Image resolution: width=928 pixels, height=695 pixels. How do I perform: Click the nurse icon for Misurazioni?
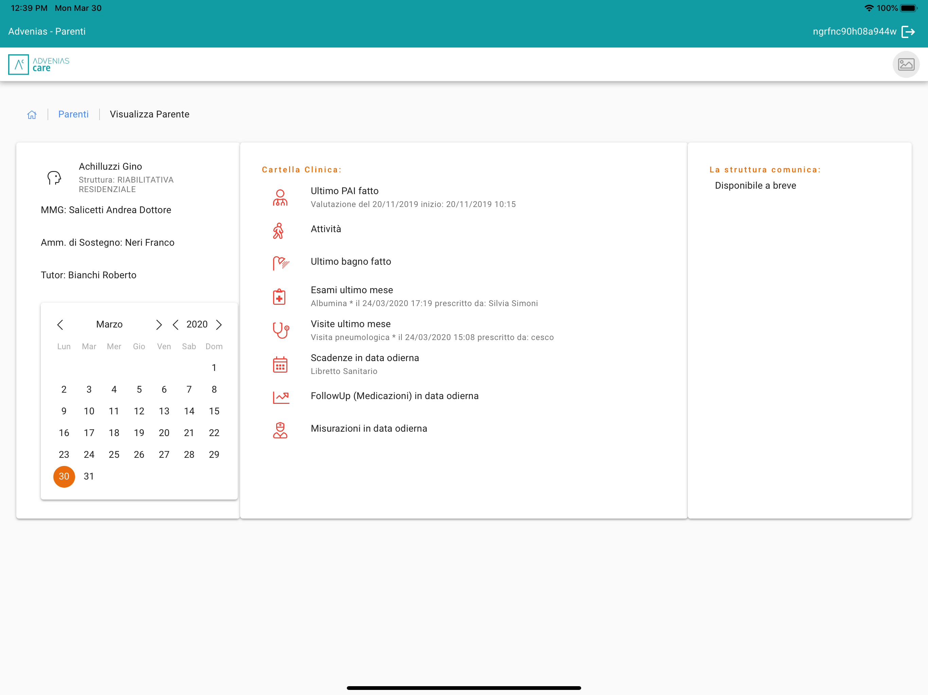tap(280, 430)
